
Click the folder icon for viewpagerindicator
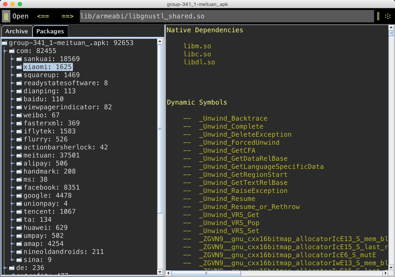click(x=19, y=107)
